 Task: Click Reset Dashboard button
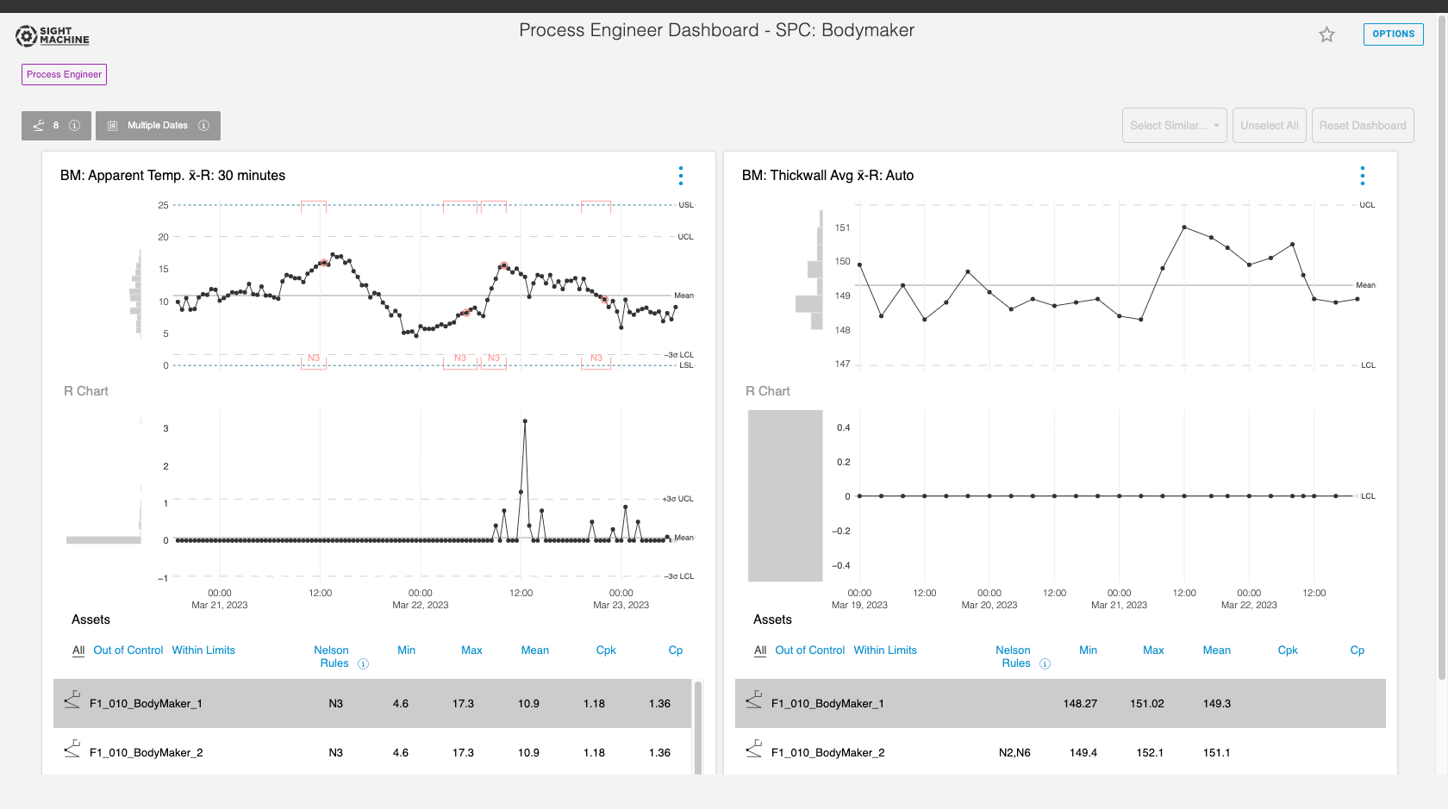point(1363,126)
